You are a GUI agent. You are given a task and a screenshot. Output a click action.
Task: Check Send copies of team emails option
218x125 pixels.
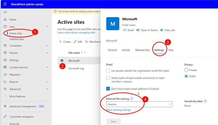click(108, 78)
